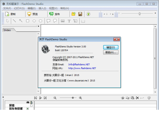Viewport: 159px width, 114px height.
Task: Jump to the first frame in timeline
Action: point(36,98)
